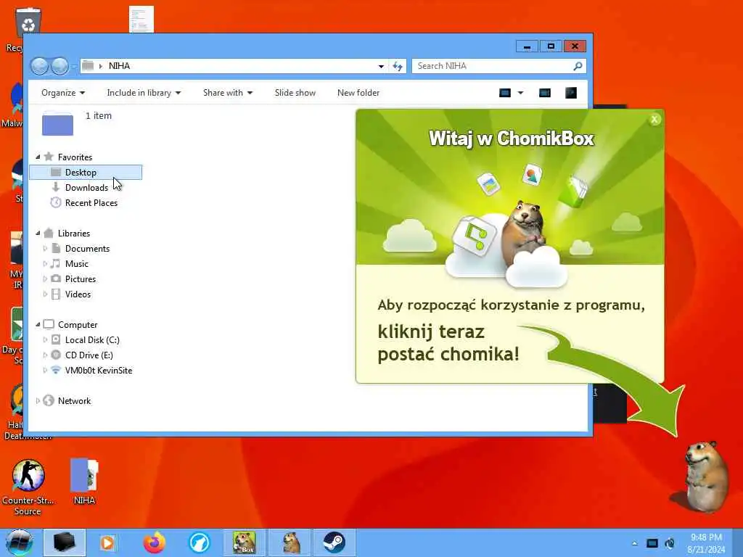
Task: Expand the Network node
Action: tap(38, 400)
